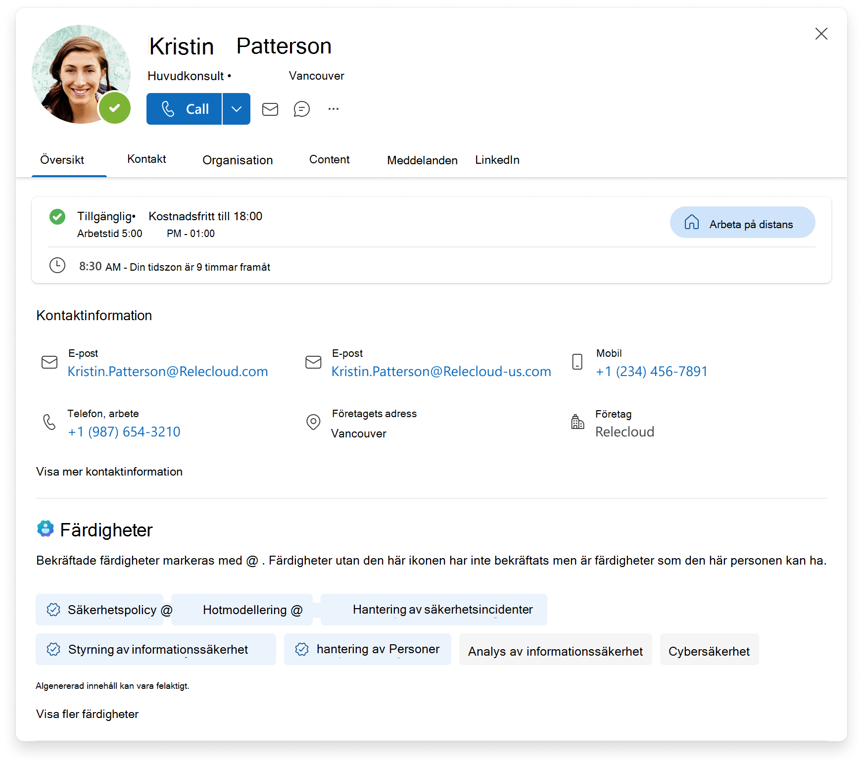The image size is (863, 765).
Task: Click the location pin icon for Företagets adress
Action: pyautogui.click(x=313, y=422)
